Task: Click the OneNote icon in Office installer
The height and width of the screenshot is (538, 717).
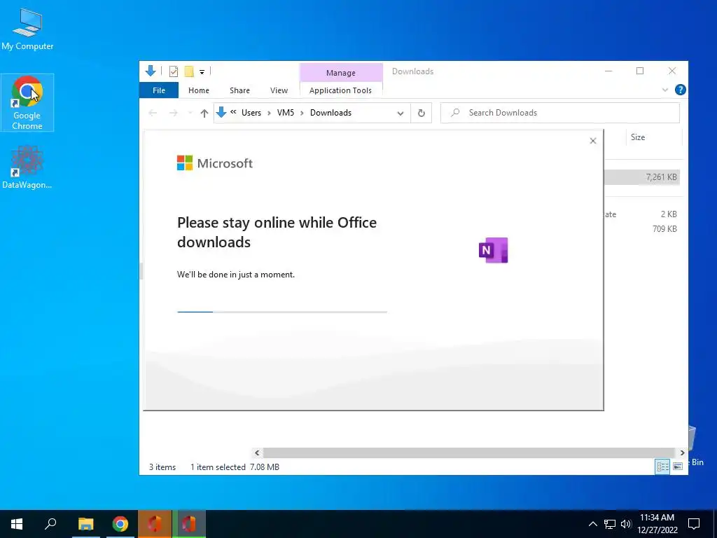Action: [x=493, y=250]
